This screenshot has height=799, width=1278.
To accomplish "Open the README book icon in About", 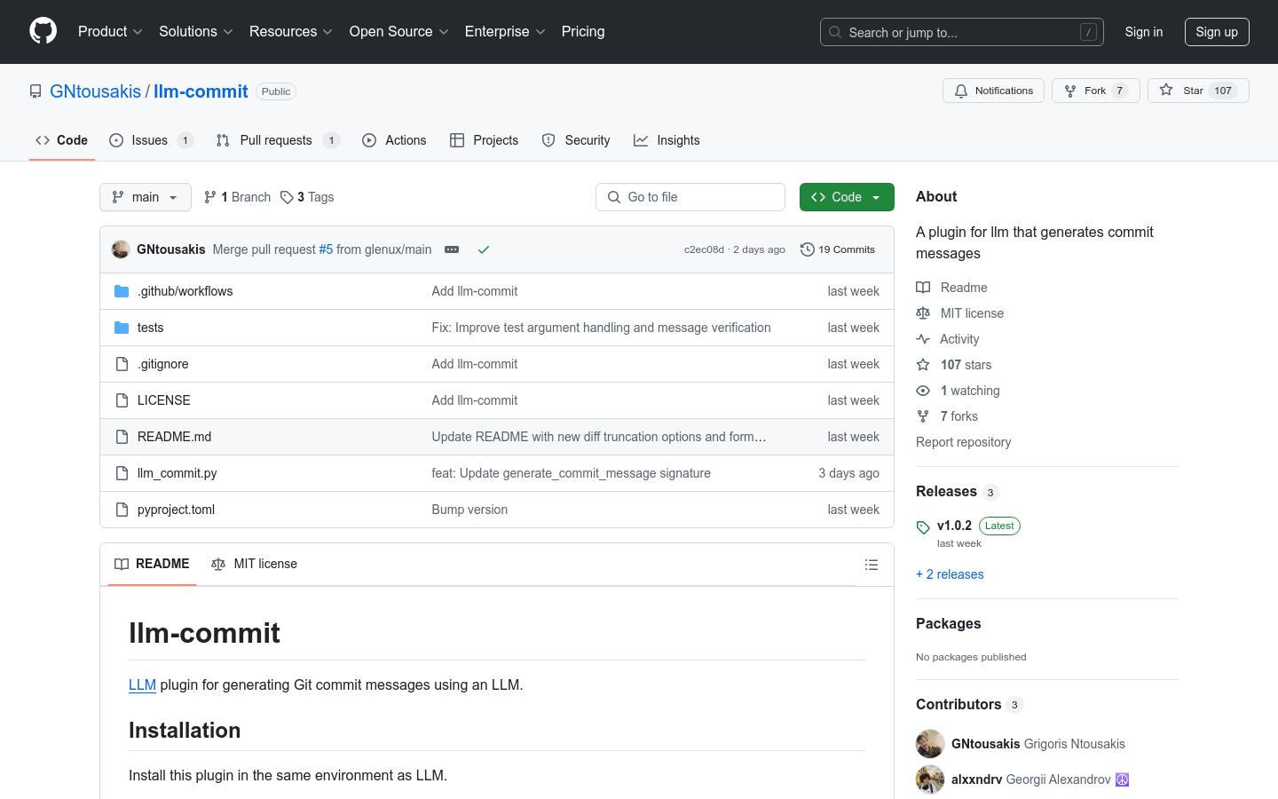I will click(923, 287).
